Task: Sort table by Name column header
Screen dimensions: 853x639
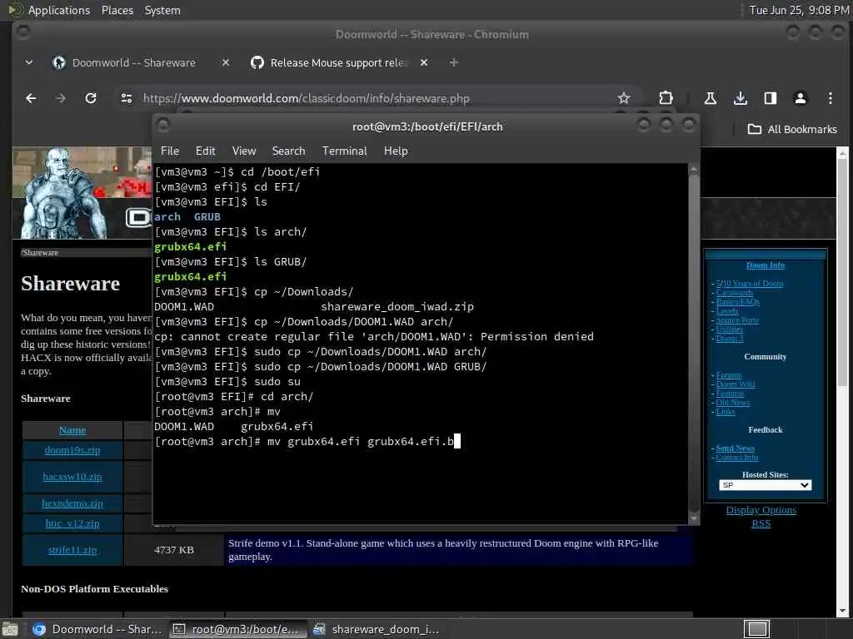Action: [72, 430]
